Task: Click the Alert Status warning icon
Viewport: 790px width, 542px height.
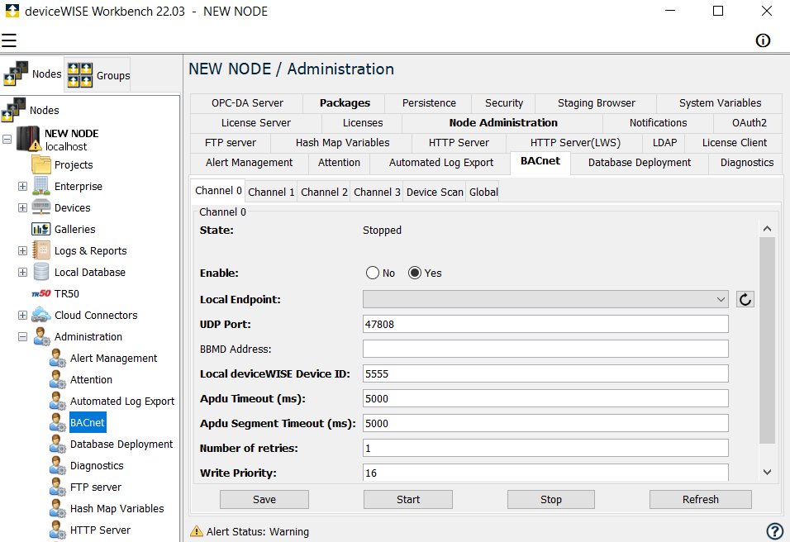Action: pos(197,531)
